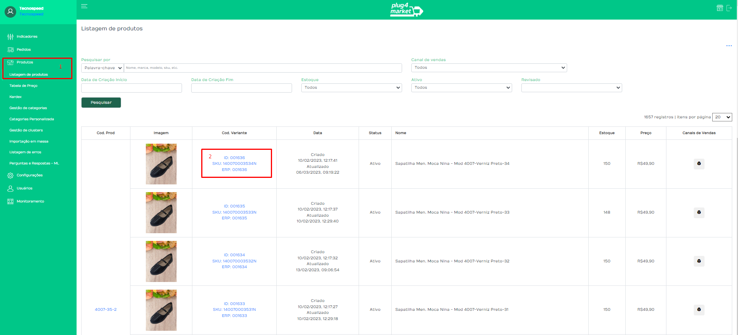The width and height of the screenshot is (738, 335).
Task: Open variant ERP: 001634 link
Action: (234, 267)
